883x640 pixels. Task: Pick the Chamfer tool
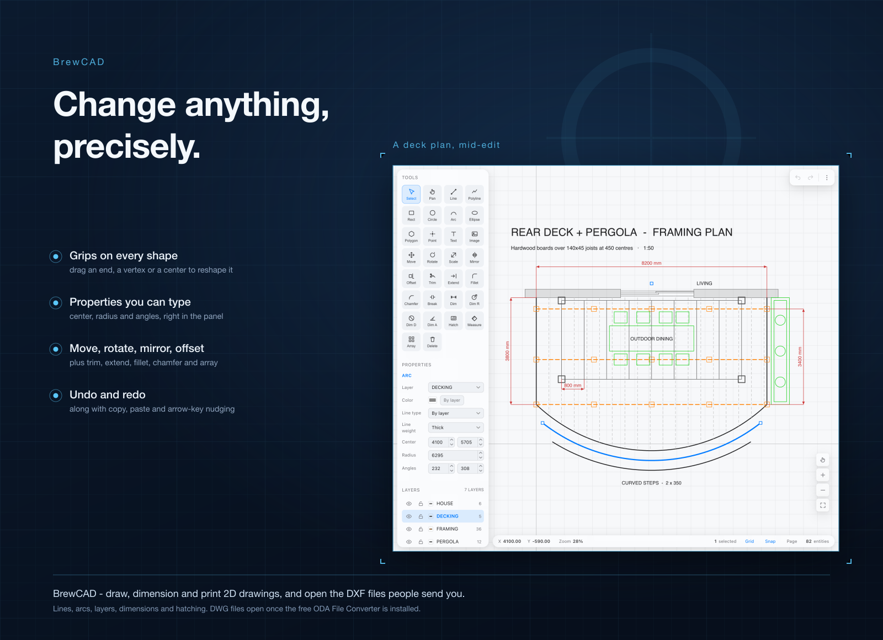click(x=411, y=300)
